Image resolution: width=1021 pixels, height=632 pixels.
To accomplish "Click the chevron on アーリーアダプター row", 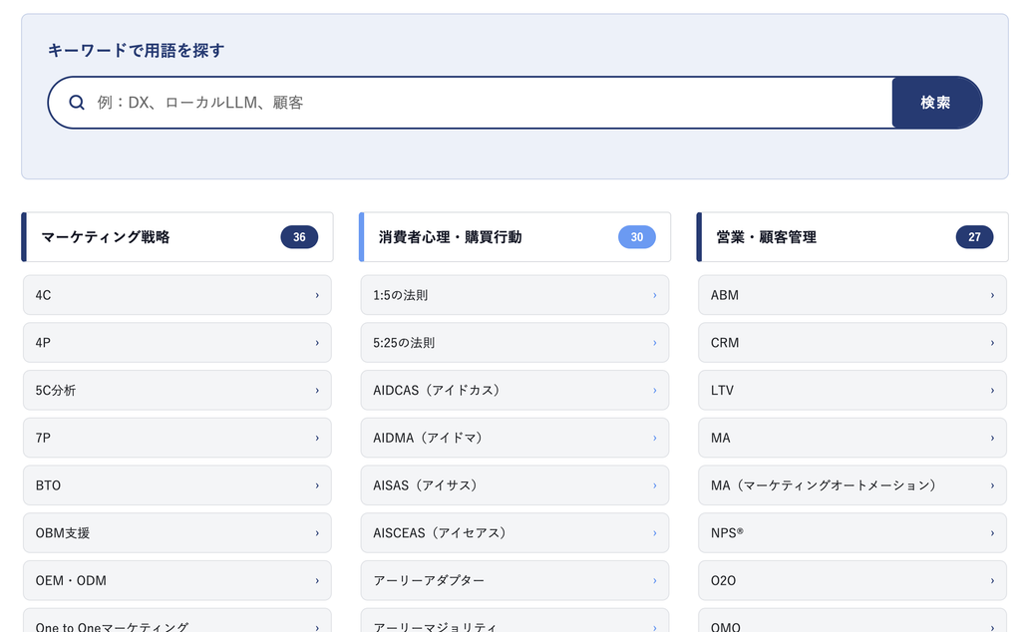I will click(654, 580).
